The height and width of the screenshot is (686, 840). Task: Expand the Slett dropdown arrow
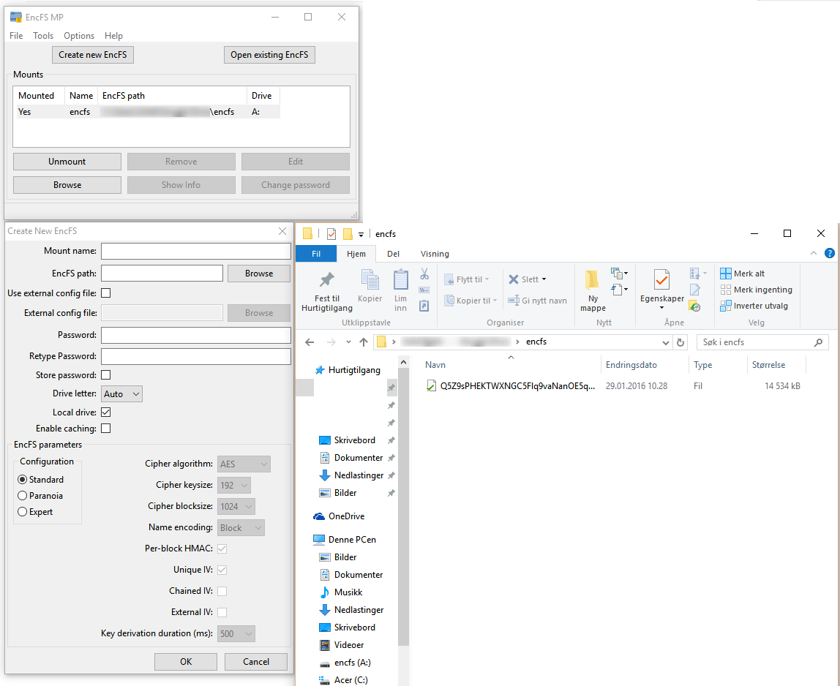pyautogui.click(x=544, y=279)
